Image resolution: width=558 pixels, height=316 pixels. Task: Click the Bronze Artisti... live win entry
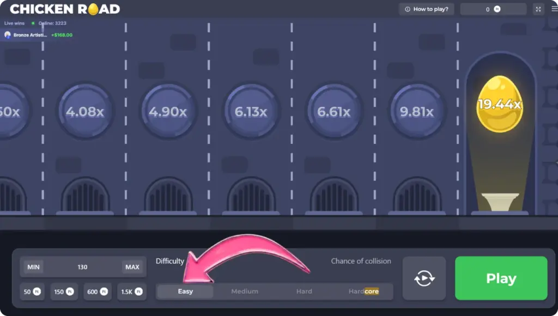pyautogui.click(x=38, y=35)
